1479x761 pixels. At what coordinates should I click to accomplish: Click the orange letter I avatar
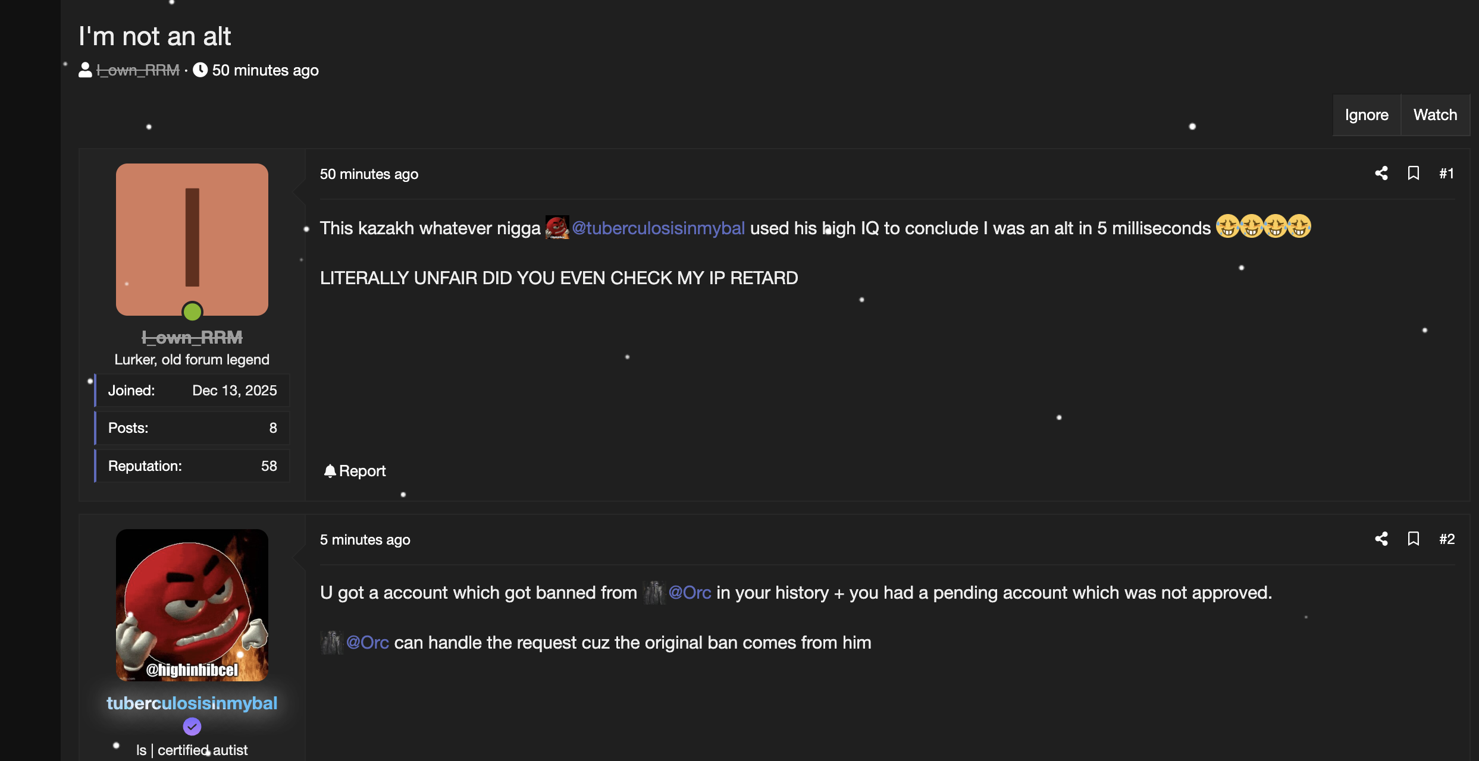point(192,240)
